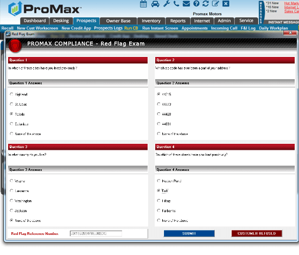The image size is (299, 255).
Task: Open the Hot Market link
Action: coord(291,3)
